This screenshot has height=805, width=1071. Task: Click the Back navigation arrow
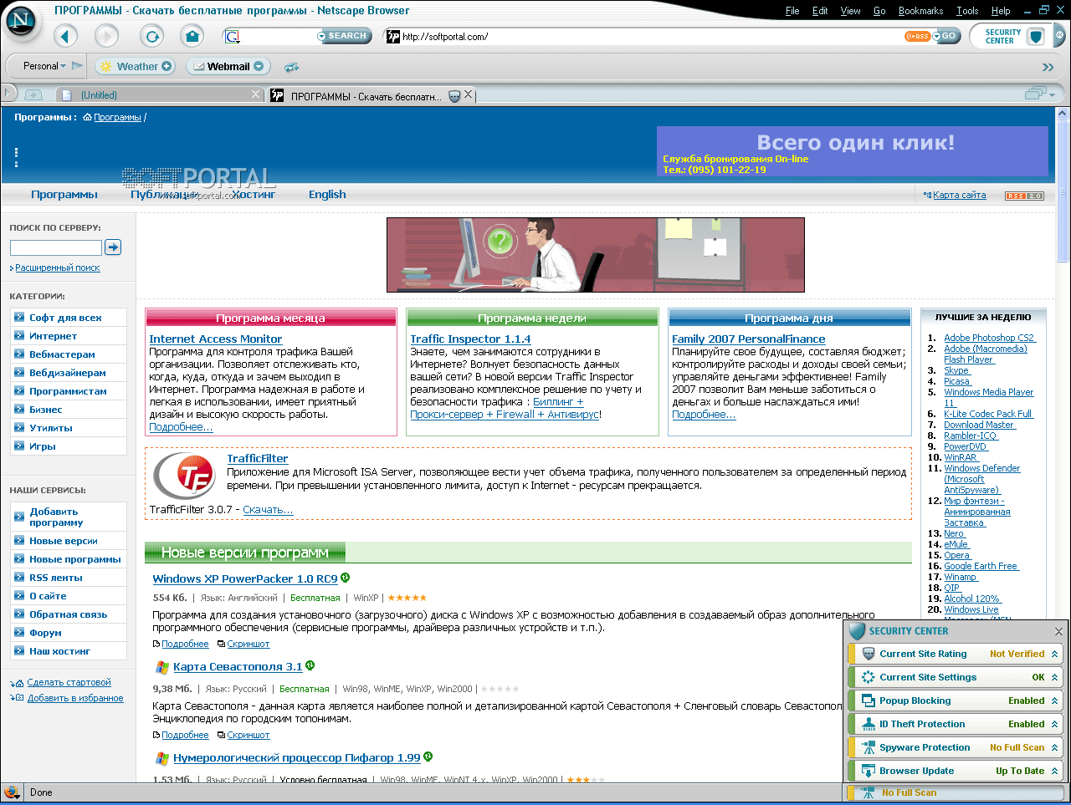pos(65,36)
